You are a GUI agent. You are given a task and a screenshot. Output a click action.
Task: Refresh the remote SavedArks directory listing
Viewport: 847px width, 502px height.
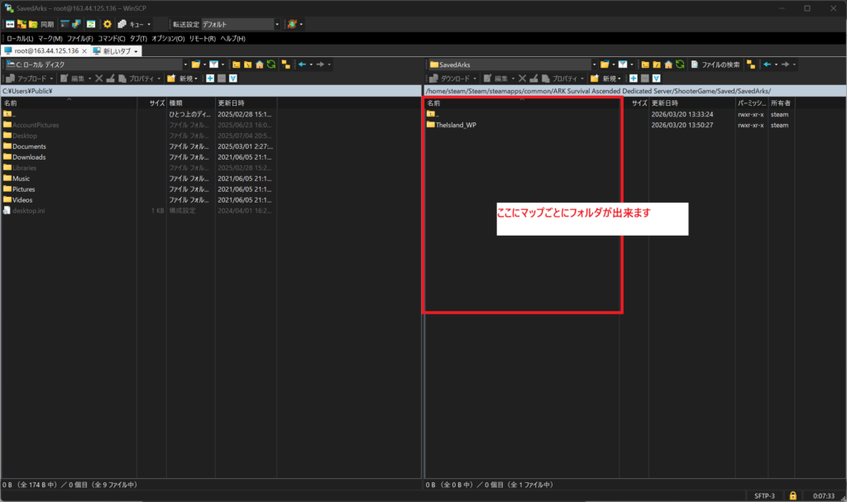click(679, 65)
